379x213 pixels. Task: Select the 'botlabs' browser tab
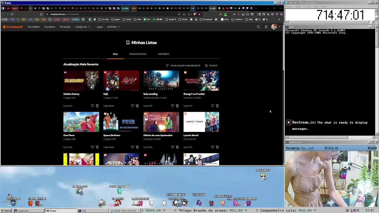click(x=125, y=8)
